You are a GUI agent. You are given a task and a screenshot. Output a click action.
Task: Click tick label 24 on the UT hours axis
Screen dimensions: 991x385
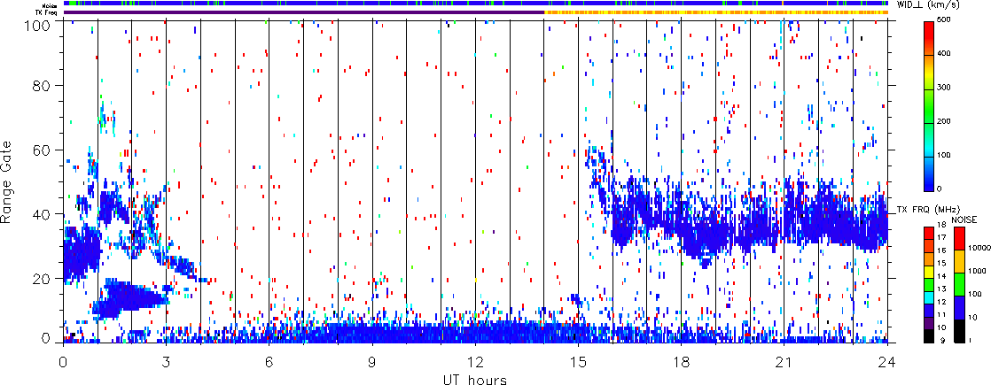tap(887, 362)
